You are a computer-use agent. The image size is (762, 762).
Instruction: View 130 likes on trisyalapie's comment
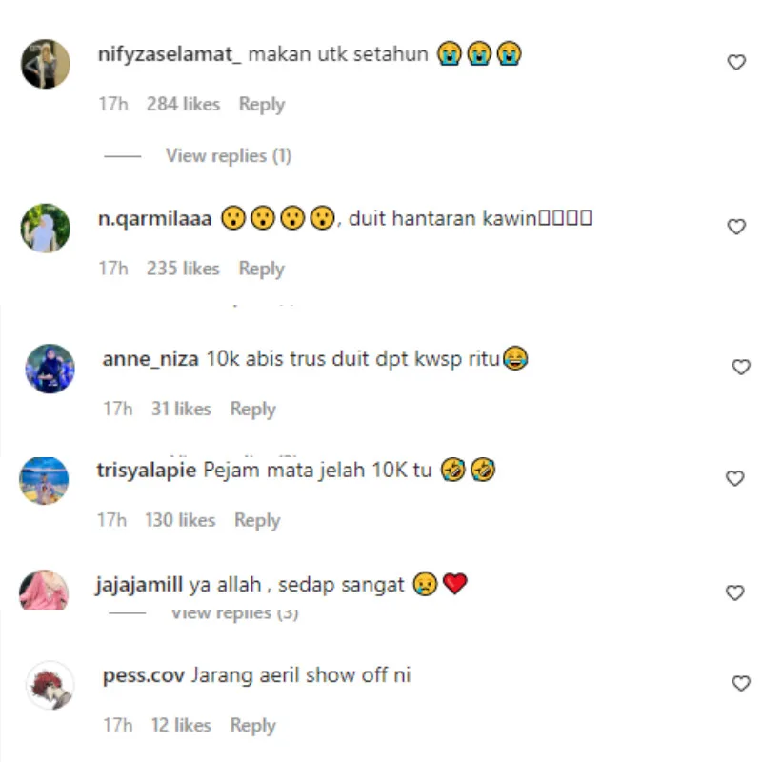pyautogui.click(x=180, y=520)
